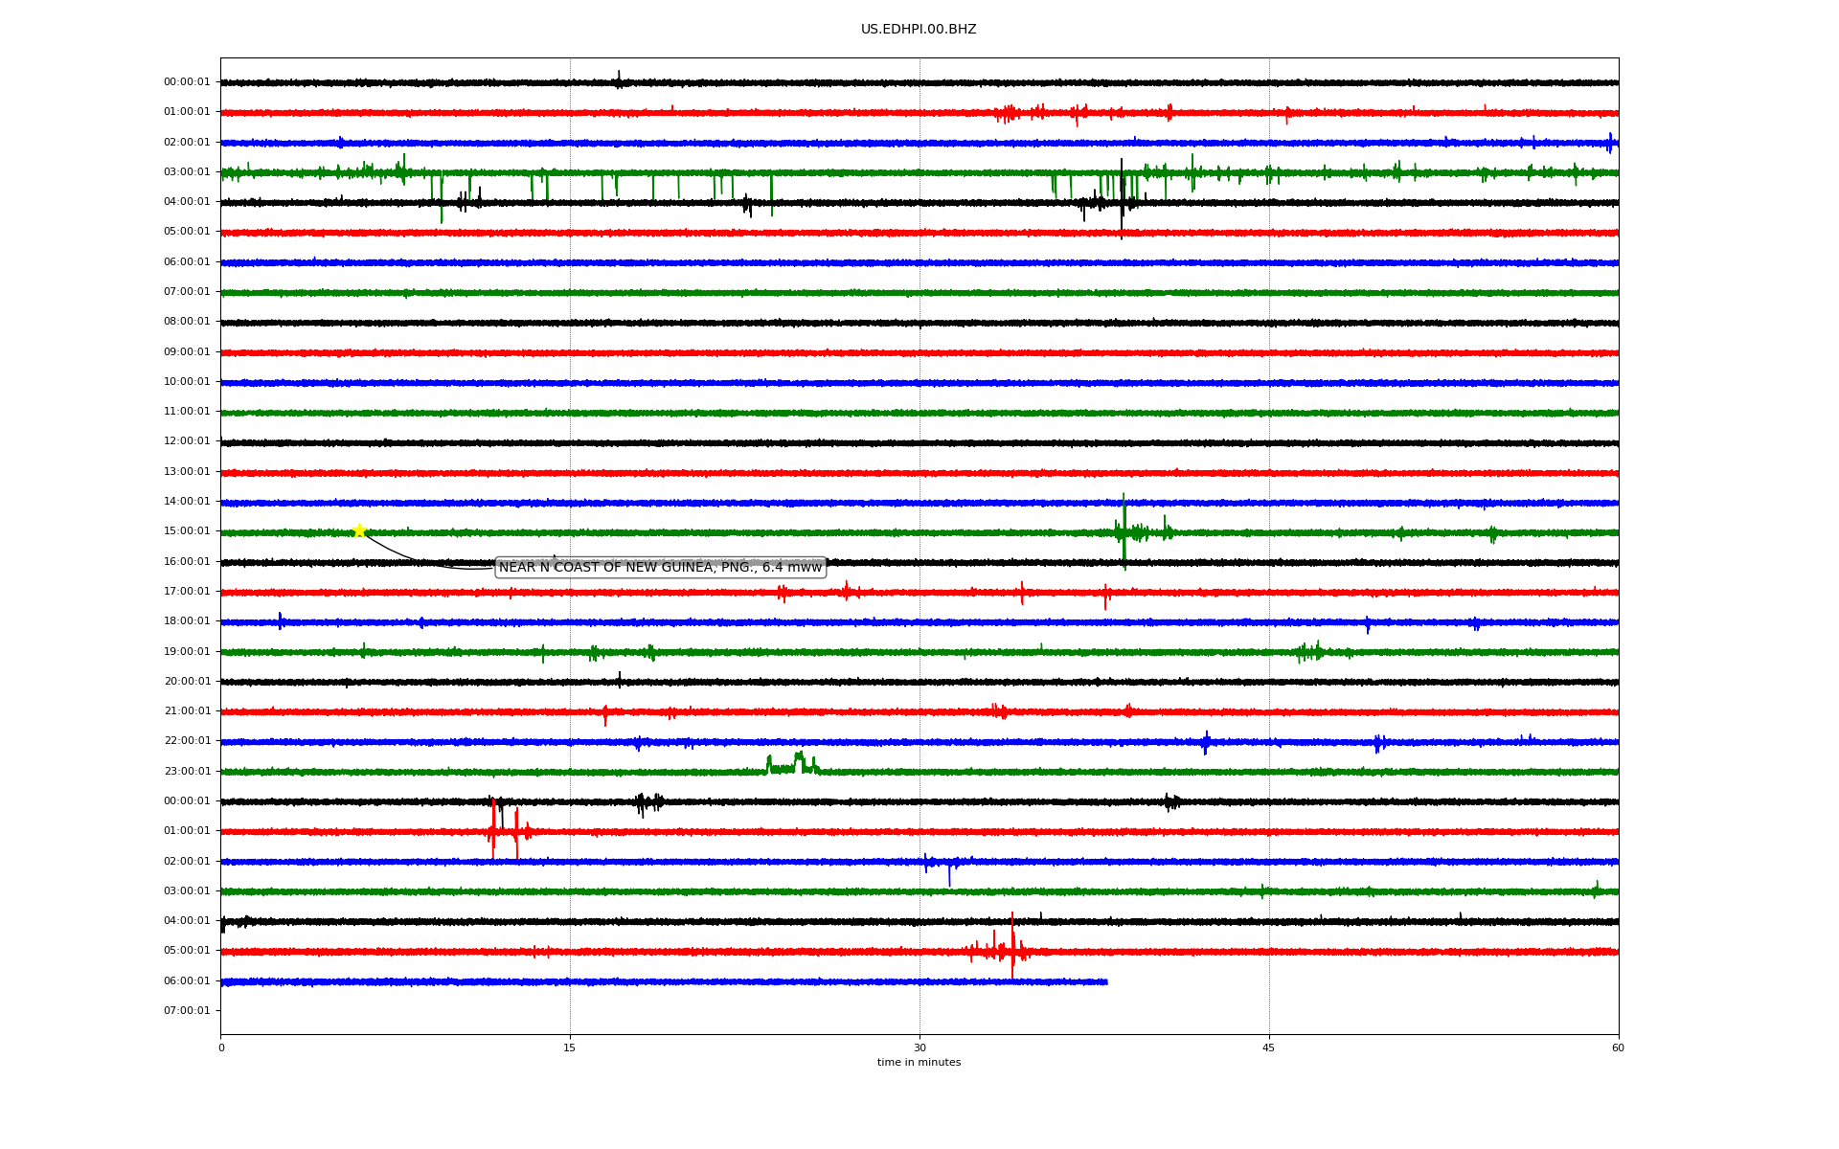
Task: Click the large green spike on 15:00:01 trace
Action: pos(1124,531)
